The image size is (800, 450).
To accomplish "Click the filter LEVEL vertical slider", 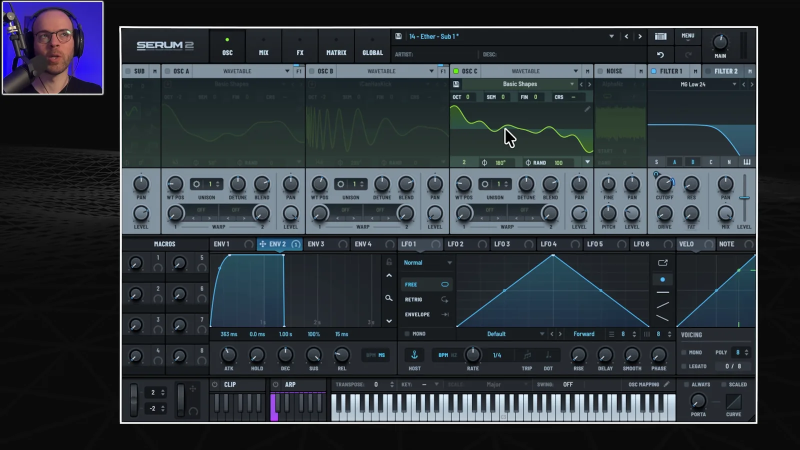I will [x=744, y=198].
